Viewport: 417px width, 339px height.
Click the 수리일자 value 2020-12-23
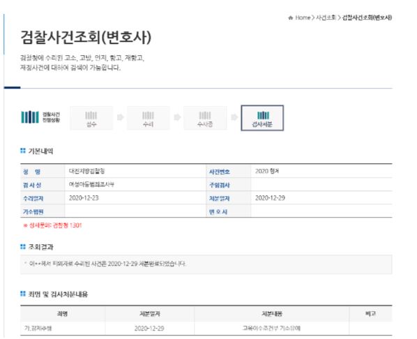pos(84,198)
